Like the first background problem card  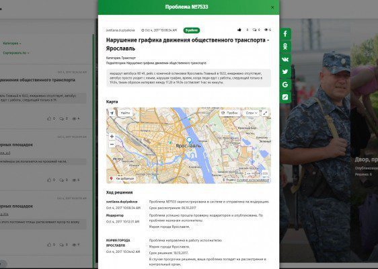[49, 118]
